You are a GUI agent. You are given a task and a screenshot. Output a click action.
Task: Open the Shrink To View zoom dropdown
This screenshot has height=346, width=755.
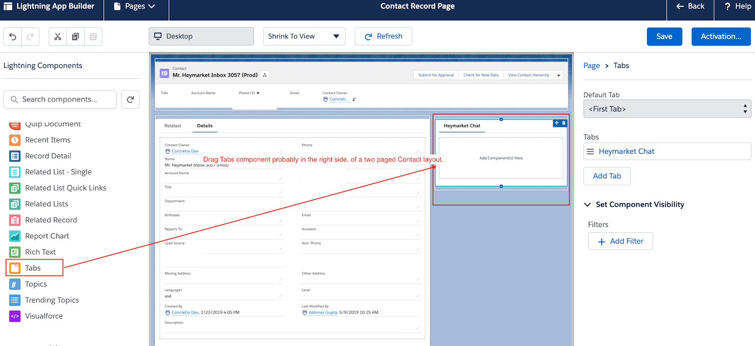(x=304, y=36)
